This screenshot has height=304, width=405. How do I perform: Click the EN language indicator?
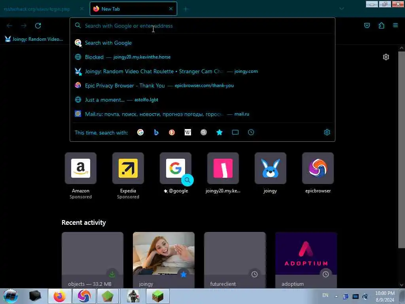(x=325, y=295)
